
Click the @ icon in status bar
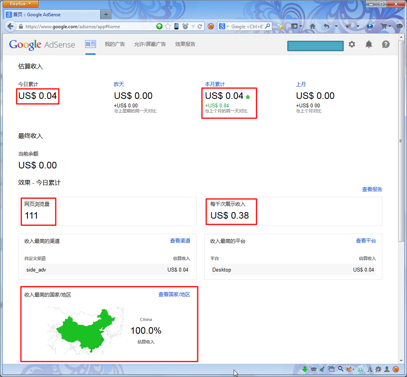361,369
